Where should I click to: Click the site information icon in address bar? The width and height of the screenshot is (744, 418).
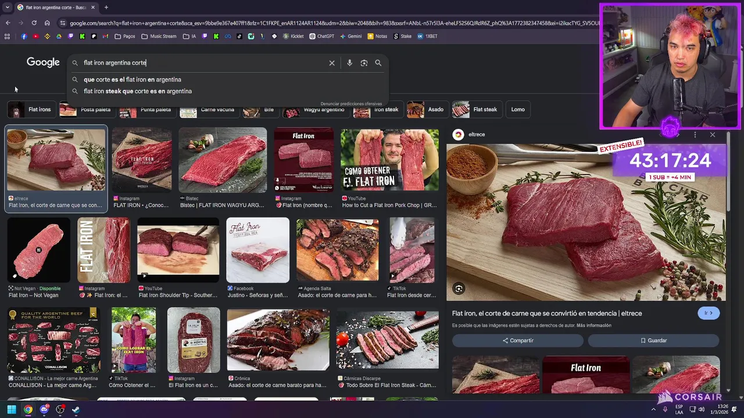pos(63,23)
